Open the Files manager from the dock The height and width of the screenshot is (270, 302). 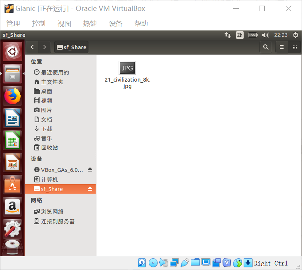click(12, 74)
